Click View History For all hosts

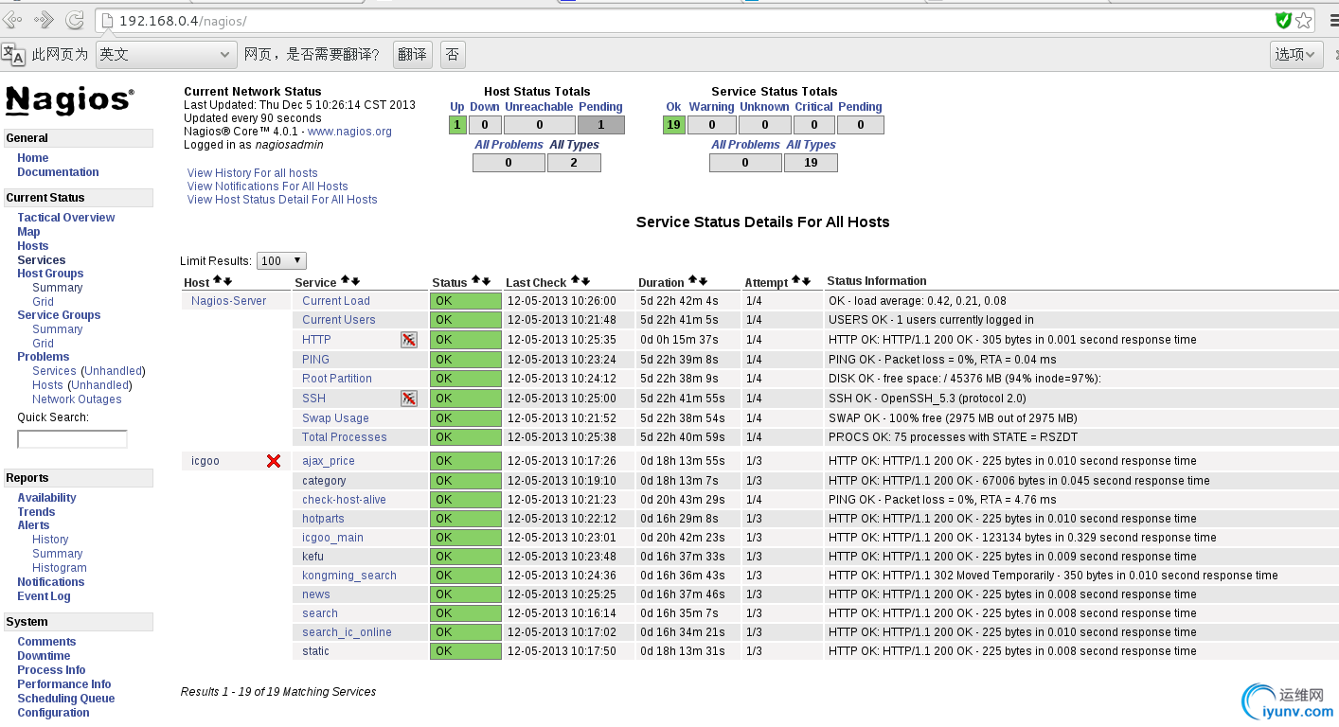pyautogui.click(x=253, y=173)
